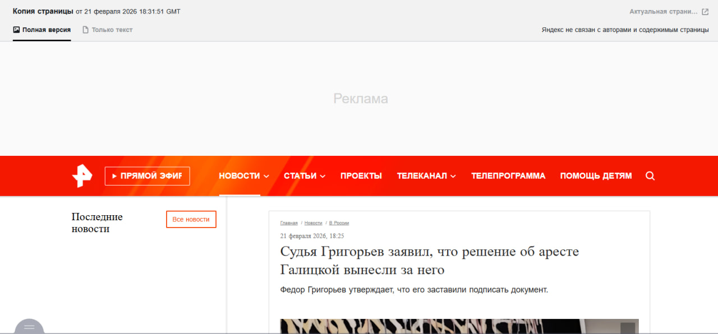Click the picture icon beside Полная версия
Viewport: 718px width, 334px height.
16,30
